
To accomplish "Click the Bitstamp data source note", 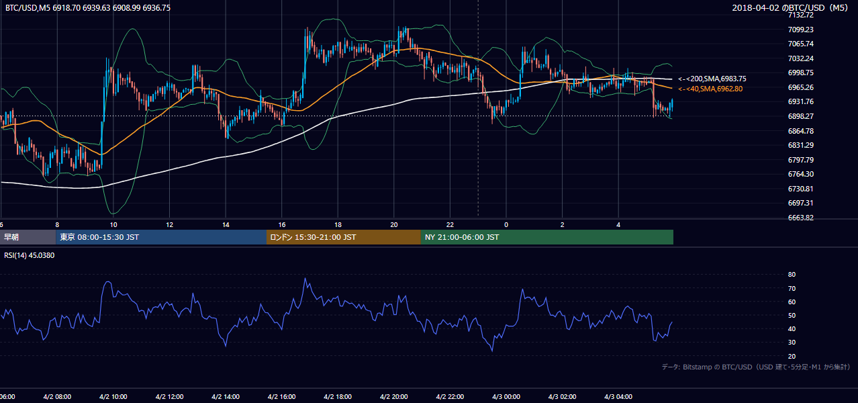I will (756, 367).
